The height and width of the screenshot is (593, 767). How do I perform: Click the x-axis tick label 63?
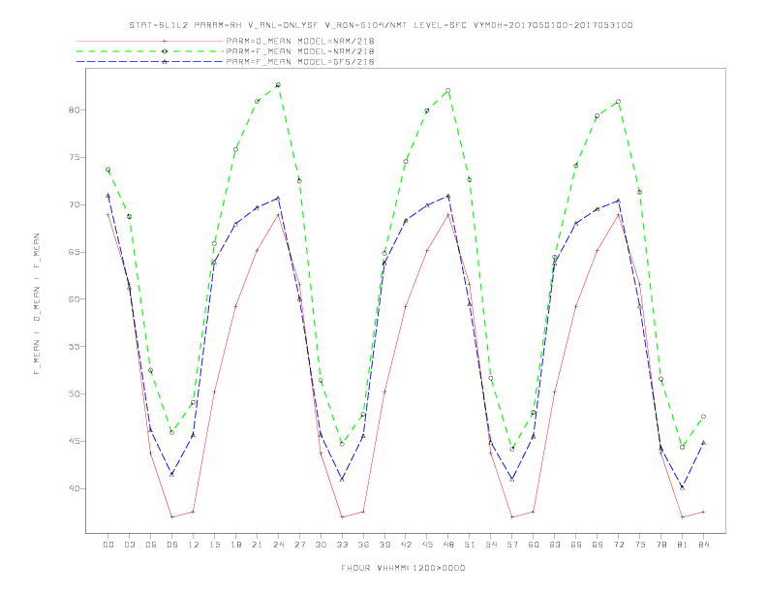[555, 545]
